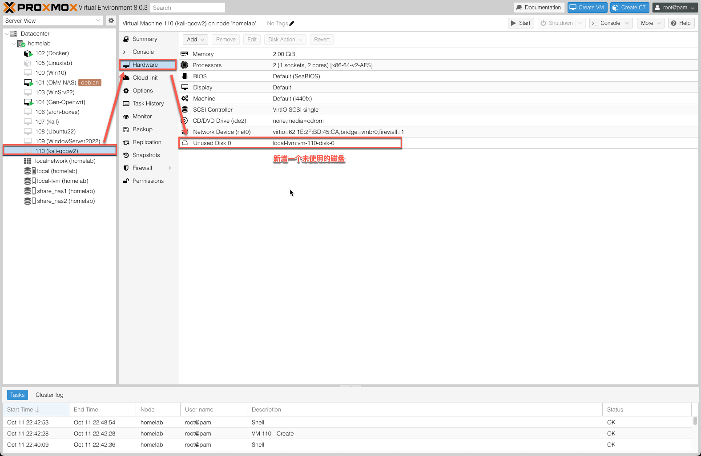Click the Memory row icon
701x456 pixels.
[184, 54]
